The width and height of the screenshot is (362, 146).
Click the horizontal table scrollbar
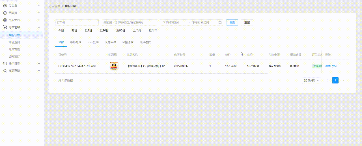tap(161, 73)
